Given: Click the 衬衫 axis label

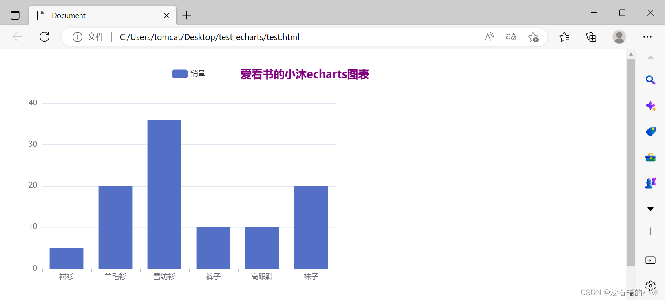Looking at the screenshot, I should point(66,277).
